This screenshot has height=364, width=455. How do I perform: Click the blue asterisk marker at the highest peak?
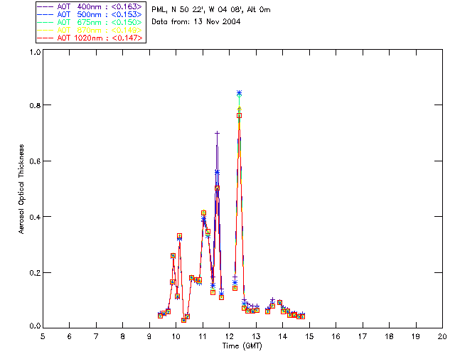[239, 93]
